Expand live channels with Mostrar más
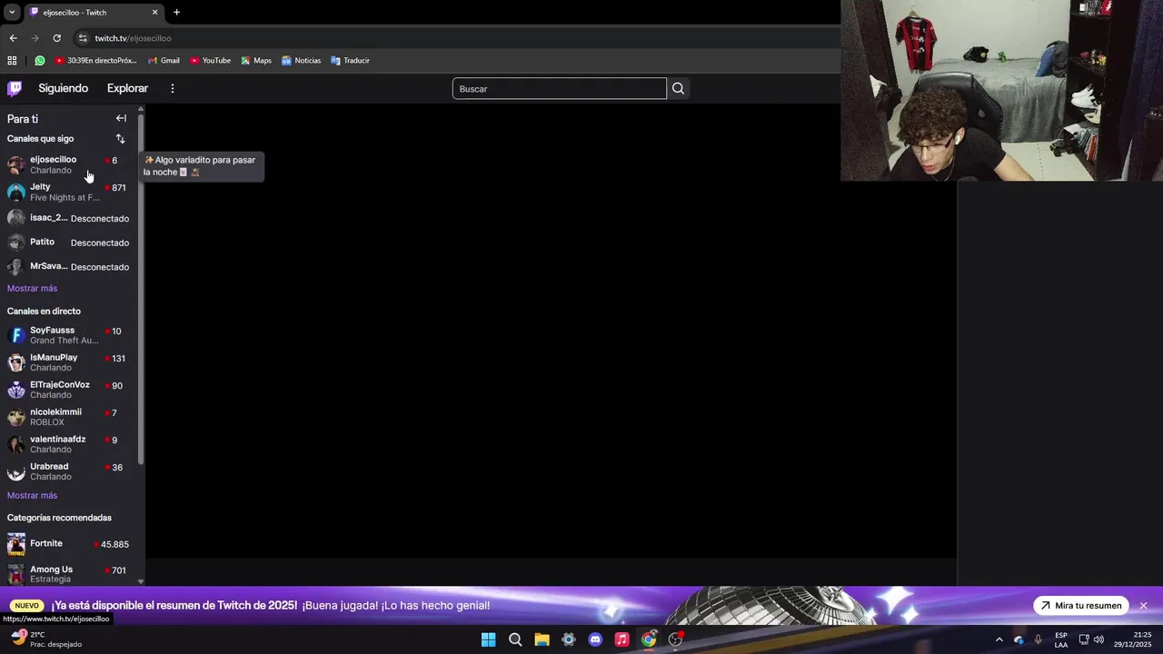The image size is (1163, 654). coord(32,495)
